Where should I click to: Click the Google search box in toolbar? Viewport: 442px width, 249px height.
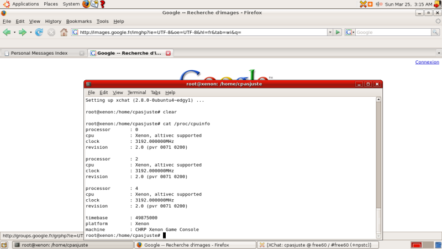(x=393, y=32)
